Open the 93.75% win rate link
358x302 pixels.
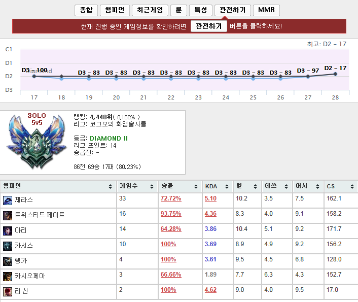(x=171, y=214)
